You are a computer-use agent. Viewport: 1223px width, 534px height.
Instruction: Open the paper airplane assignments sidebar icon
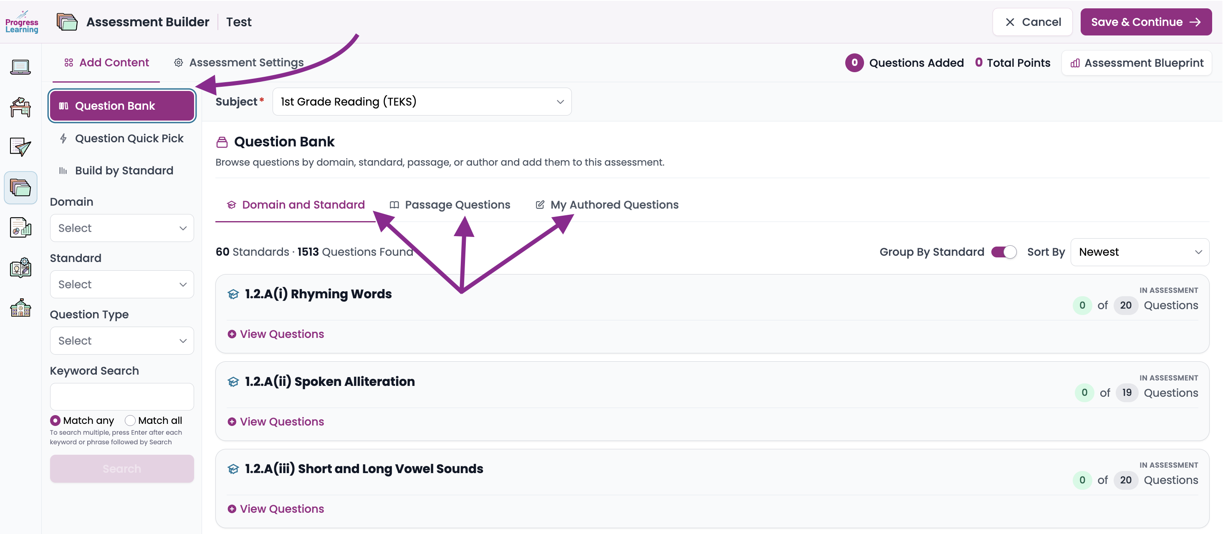click(x=20, y=147)
